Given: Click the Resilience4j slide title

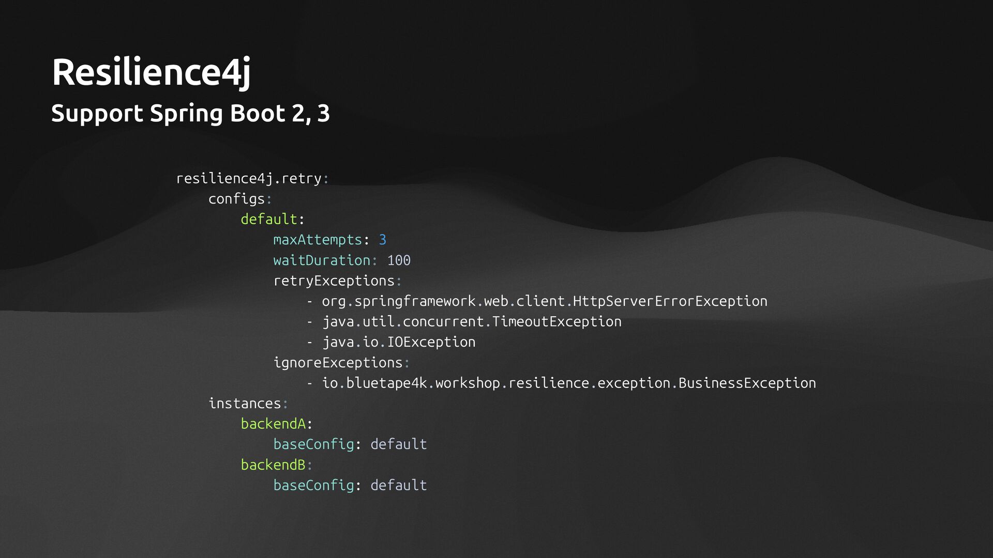Looking at the screenshot, I should point(151,72).
